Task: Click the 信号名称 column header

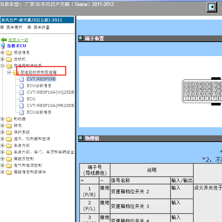Action: pyautogui.click(x=140, y=180)
